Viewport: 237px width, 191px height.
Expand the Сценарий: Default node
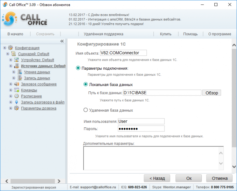click(8, 54)
